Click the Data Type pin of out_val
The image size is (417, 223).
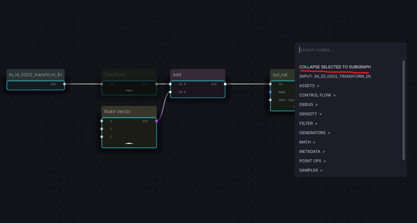[x=270, y=100]
